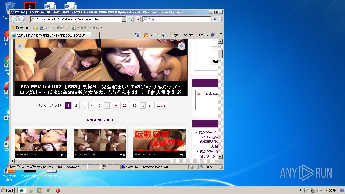Click the Read Mail envelope icon
345x194 pixels.
click(x=156, y=35)
